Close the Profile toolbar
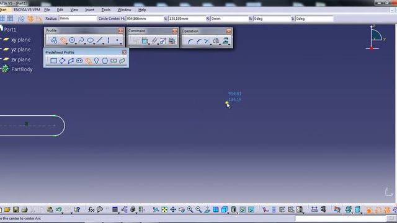The height and width of the screenshot is (223, 397). tap(120, 30)
